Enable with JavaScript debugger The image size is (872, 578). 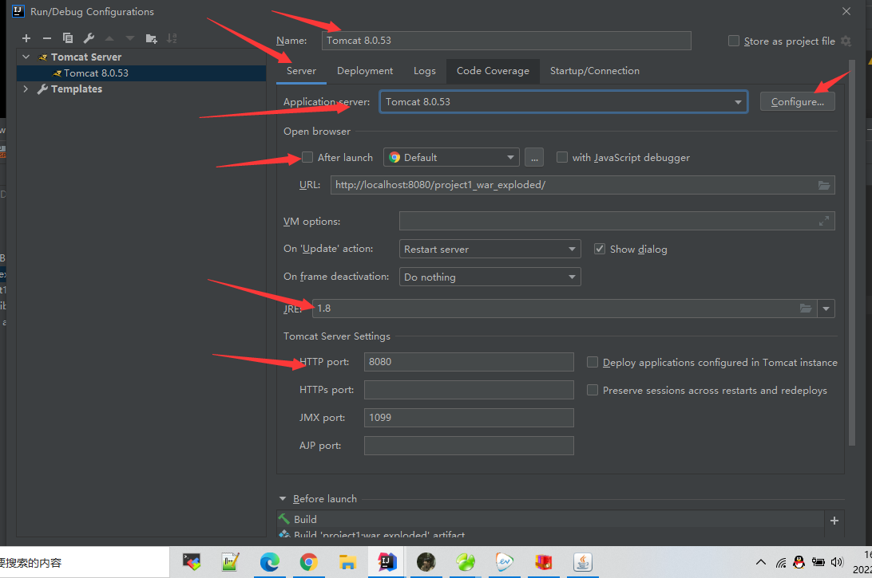tap(561, 157)
